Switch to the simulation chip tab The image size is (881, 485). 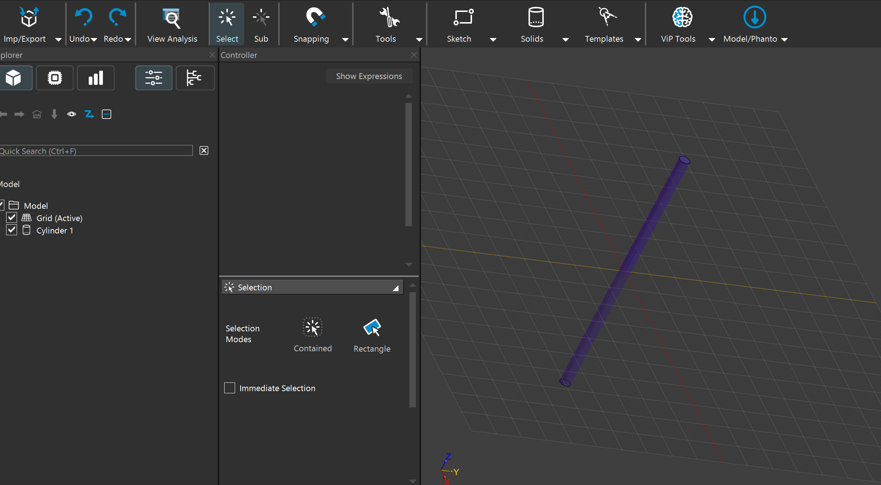(x=55, y=78)
